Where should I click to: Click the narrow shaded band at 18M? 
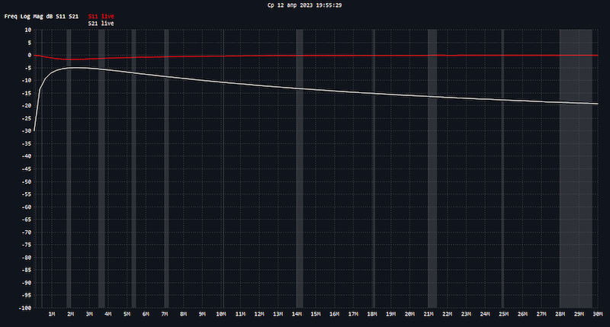click(373, 168)
